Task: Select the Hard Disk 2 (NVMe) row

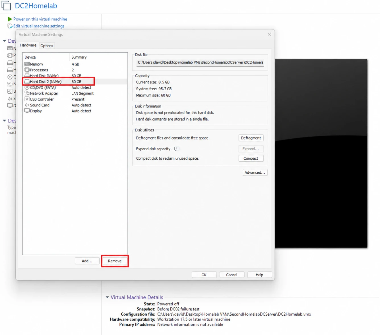Action: point(75,81)
